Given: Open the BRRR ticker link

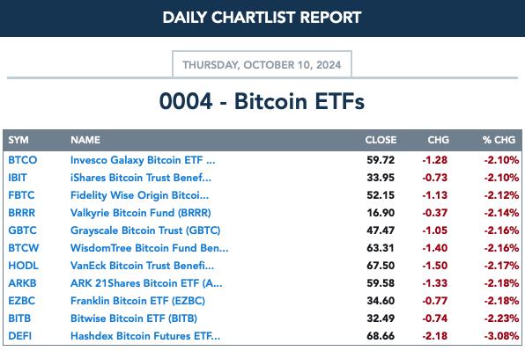Looking at the screenshot, I should 21,213.
